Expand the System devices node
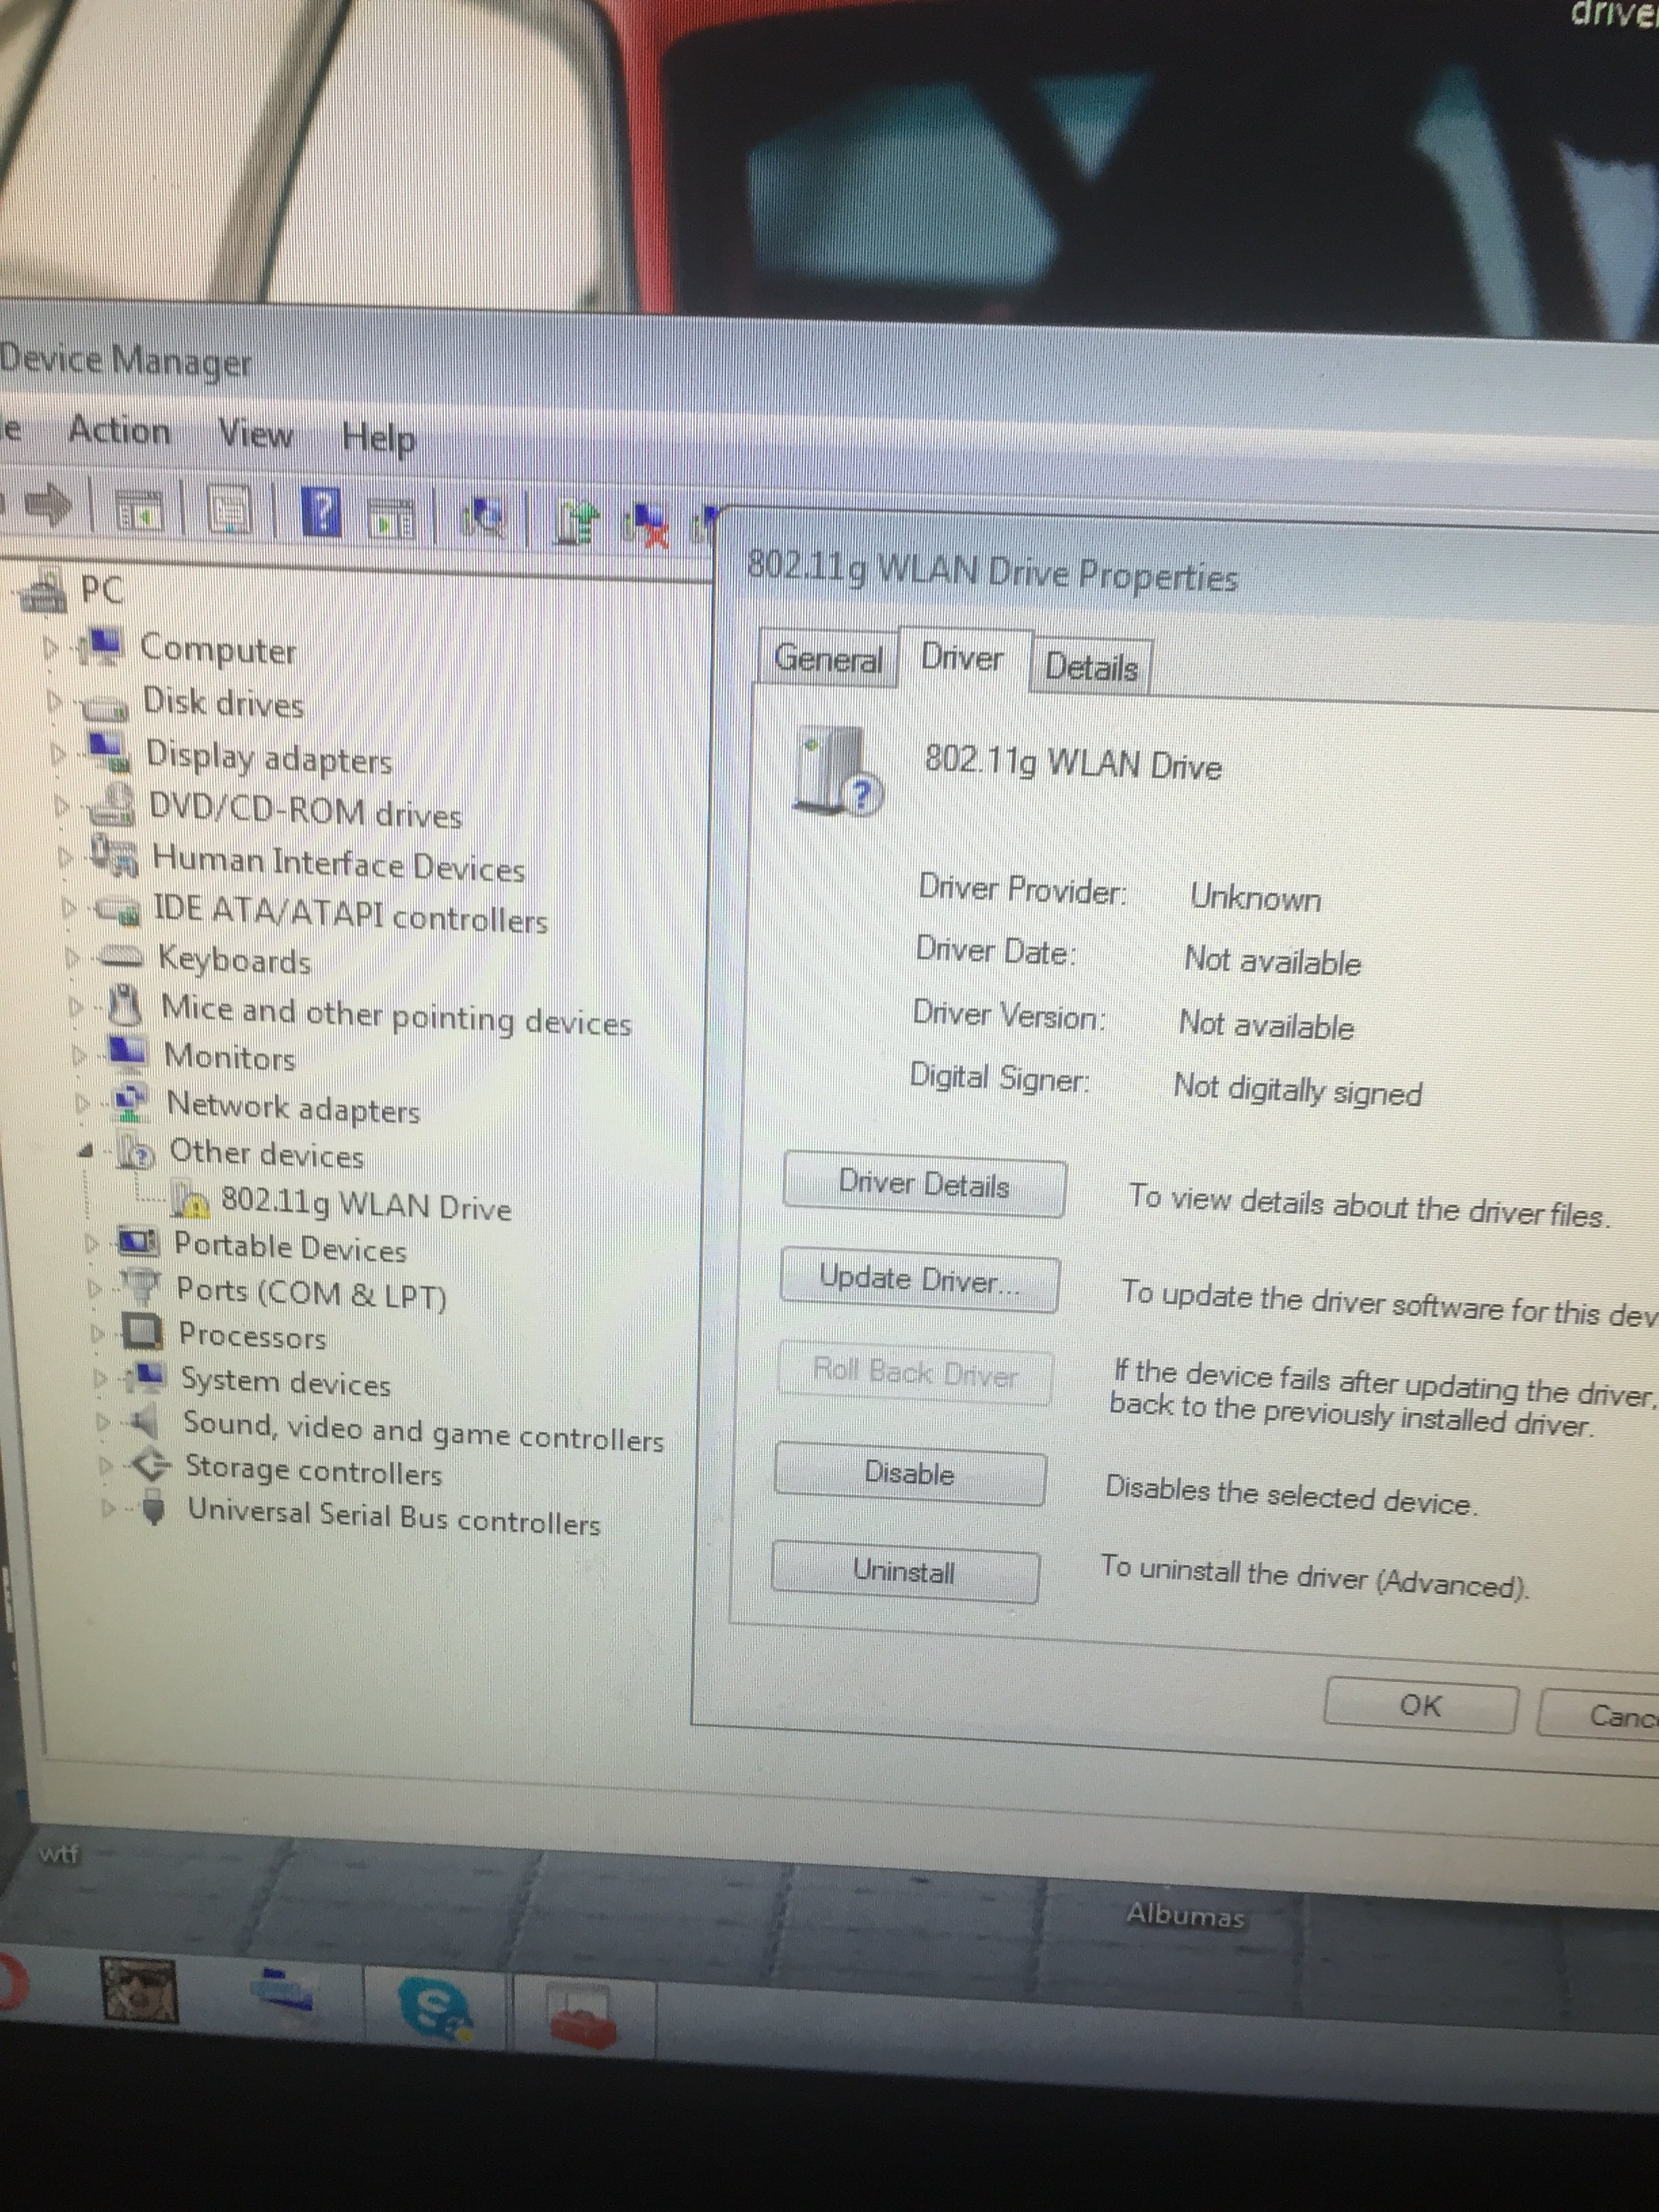Image resolution: width=1659 pixels, height=2212 pixels. click(100, 1378)
